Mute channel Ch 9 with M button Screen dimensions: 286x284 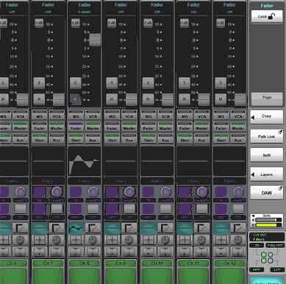pyautogui.click(x=112, y=99)
